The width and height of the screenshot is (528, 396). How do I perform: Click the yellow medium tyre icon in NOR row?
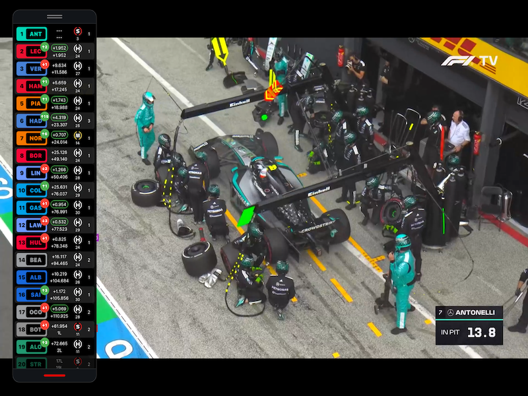click(78, 135)
